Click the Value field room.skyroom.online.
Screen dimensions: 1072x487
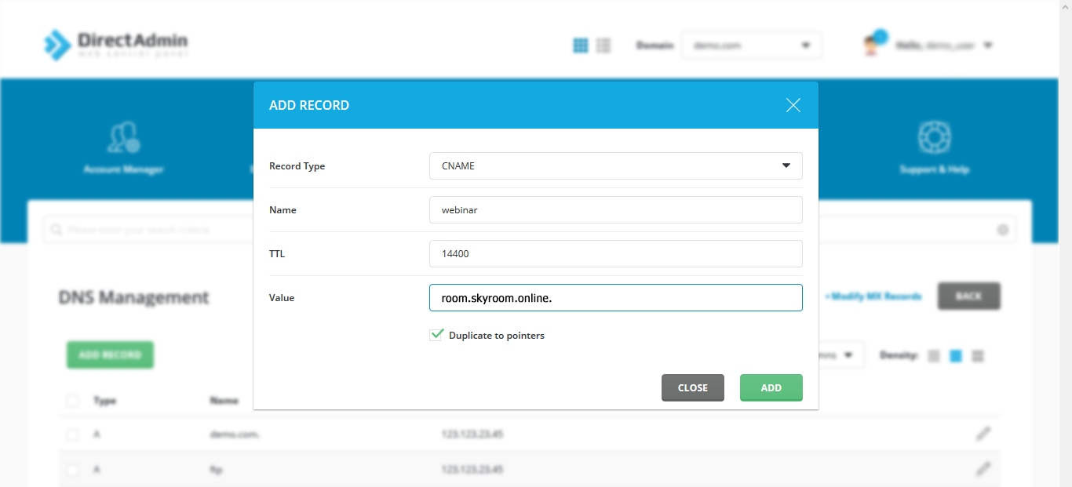pyautogui.click(x=615, y=298)
